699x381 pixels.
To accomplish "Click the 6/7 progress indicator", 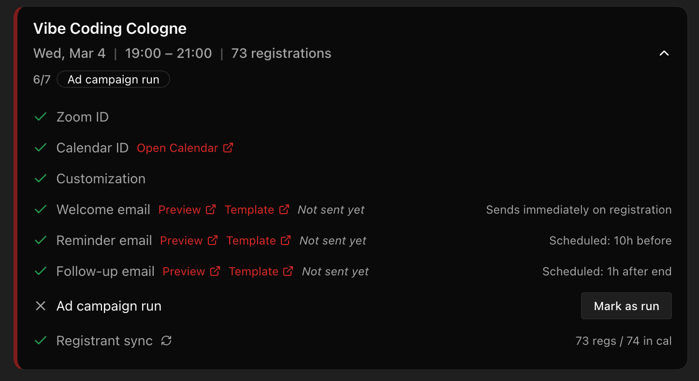I will point(42,79).
